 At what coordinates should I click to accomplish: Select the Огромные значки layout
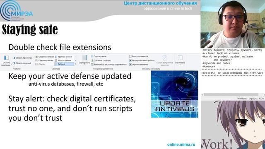(x=45, y=57)
